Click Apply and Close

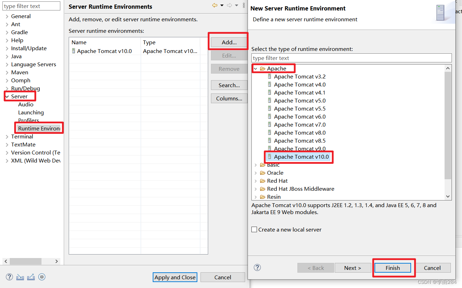pos(175,277)
